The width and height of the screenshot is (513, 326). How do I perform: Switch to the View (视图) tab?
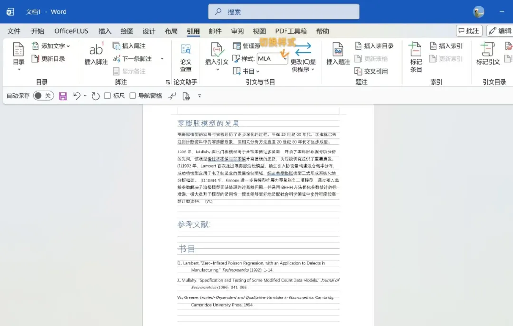click(x=259, y=31)
